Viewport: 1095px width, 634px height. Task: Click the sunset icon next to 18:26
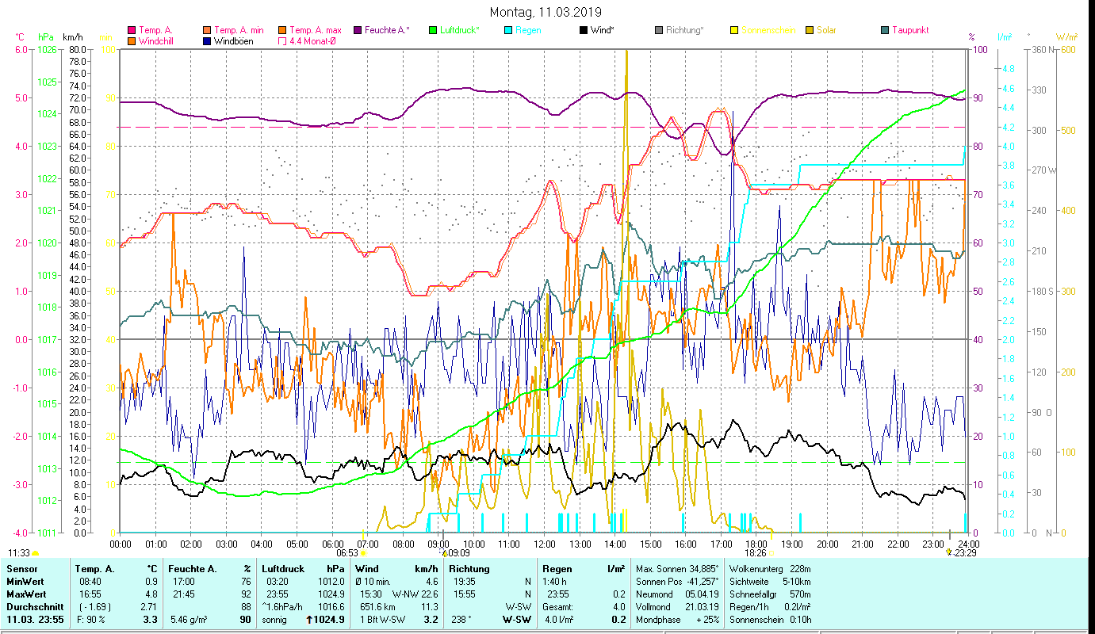pyautogui.click(x=771, y=553)
